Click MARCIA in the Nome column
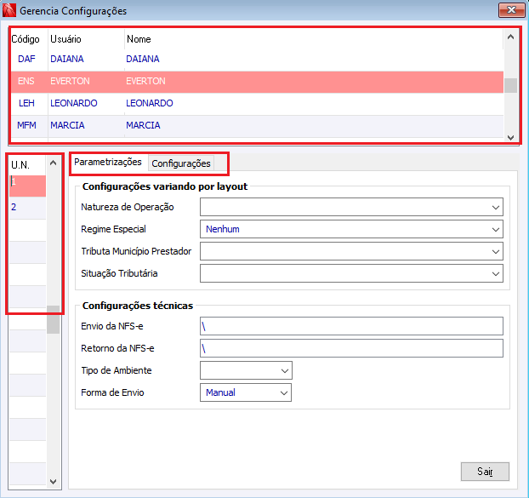Screen dimensions: 529x498 click(x=143, y=125)
